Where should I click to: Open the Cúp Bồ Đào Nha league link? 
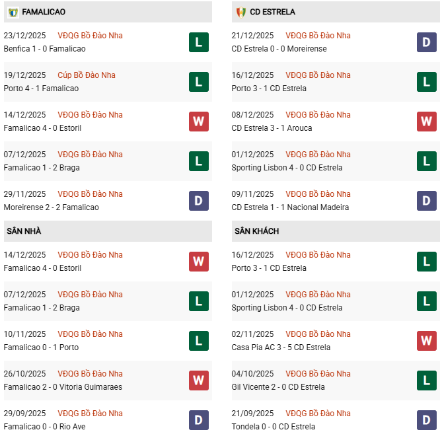pyautogui.click(x=86, y=75)
